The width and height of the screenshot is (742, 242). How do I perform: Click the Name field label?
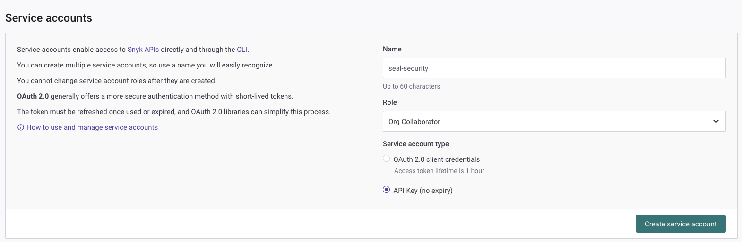pyautogui.click(x=392, y=49)
